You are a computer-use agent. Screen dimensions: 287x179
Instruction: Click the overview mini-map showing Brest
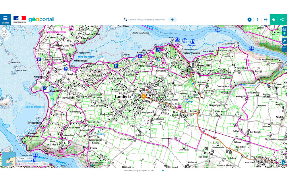(9, 159)
